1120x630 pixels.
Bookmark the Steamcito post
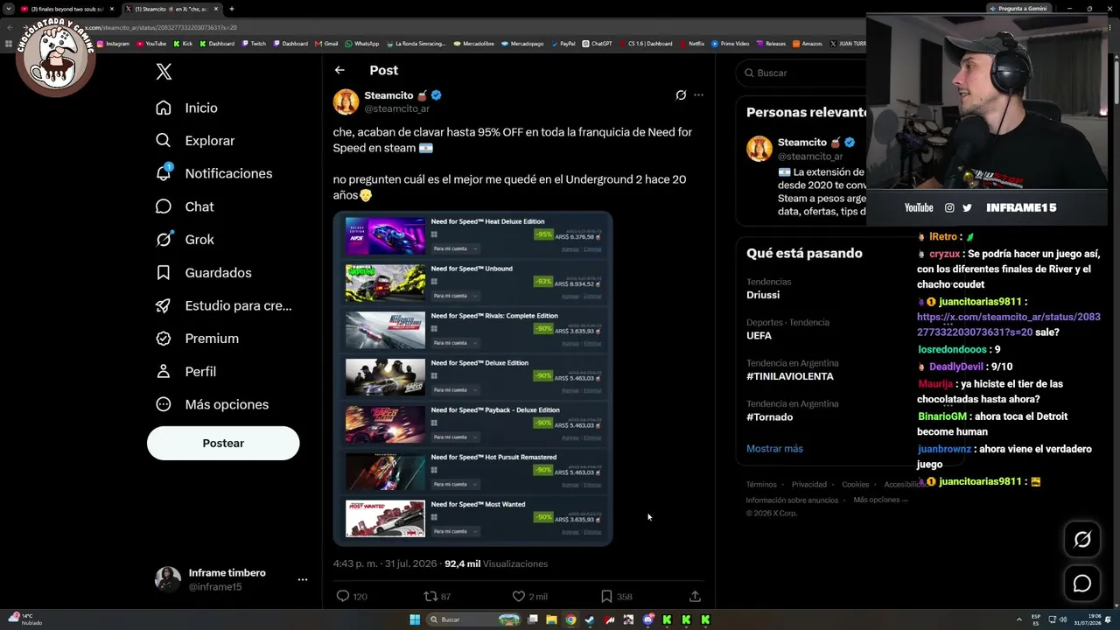(616, 596)
